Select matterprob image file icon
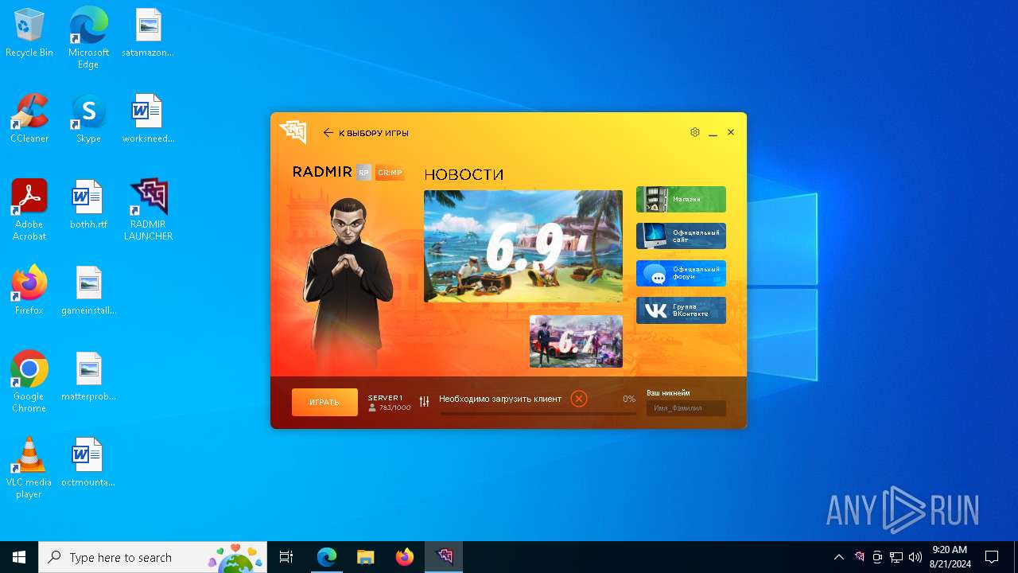 (88, 376)
